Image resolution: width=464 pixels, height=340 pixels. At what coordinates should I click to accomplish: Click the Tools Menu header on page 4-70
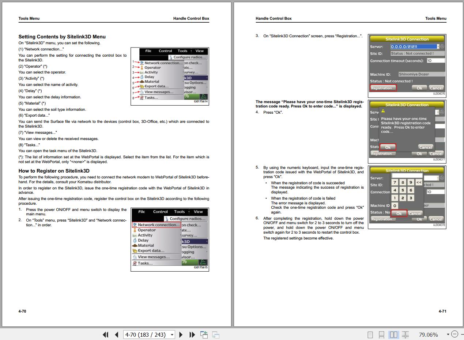(29, 18)
